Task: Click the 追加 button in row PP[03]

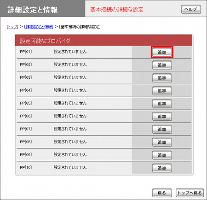Action: click(162, 78)
